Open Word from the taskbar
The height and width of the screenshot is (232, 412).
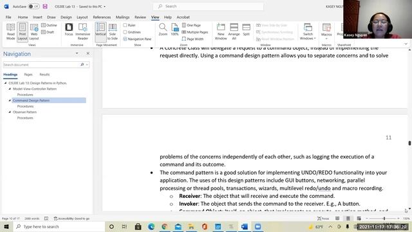pyautogui.click(x=245, y=226)
